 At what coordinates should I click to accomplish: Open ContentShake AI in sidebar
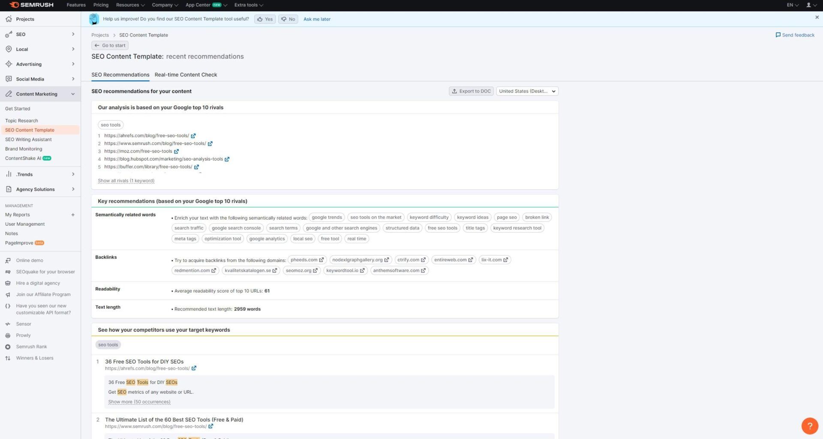(x=28, y=158)
